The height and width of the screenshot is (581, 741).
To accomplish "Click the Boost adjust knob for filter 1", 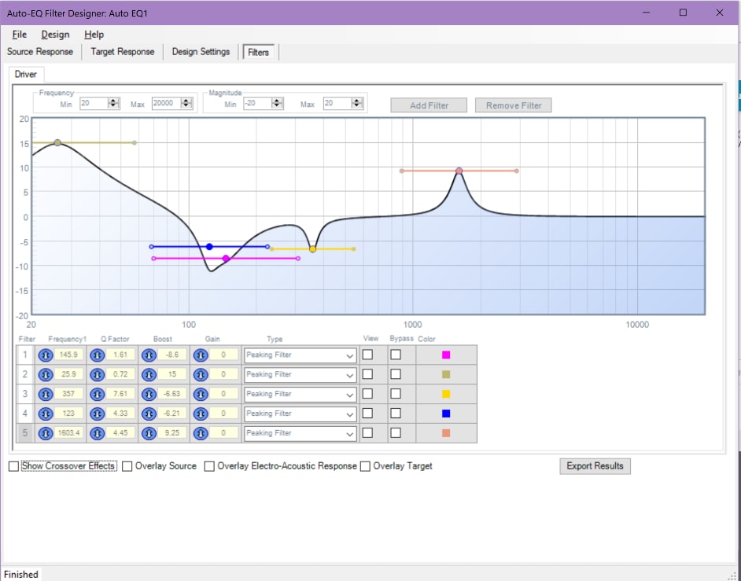I will tap(149, 355).
